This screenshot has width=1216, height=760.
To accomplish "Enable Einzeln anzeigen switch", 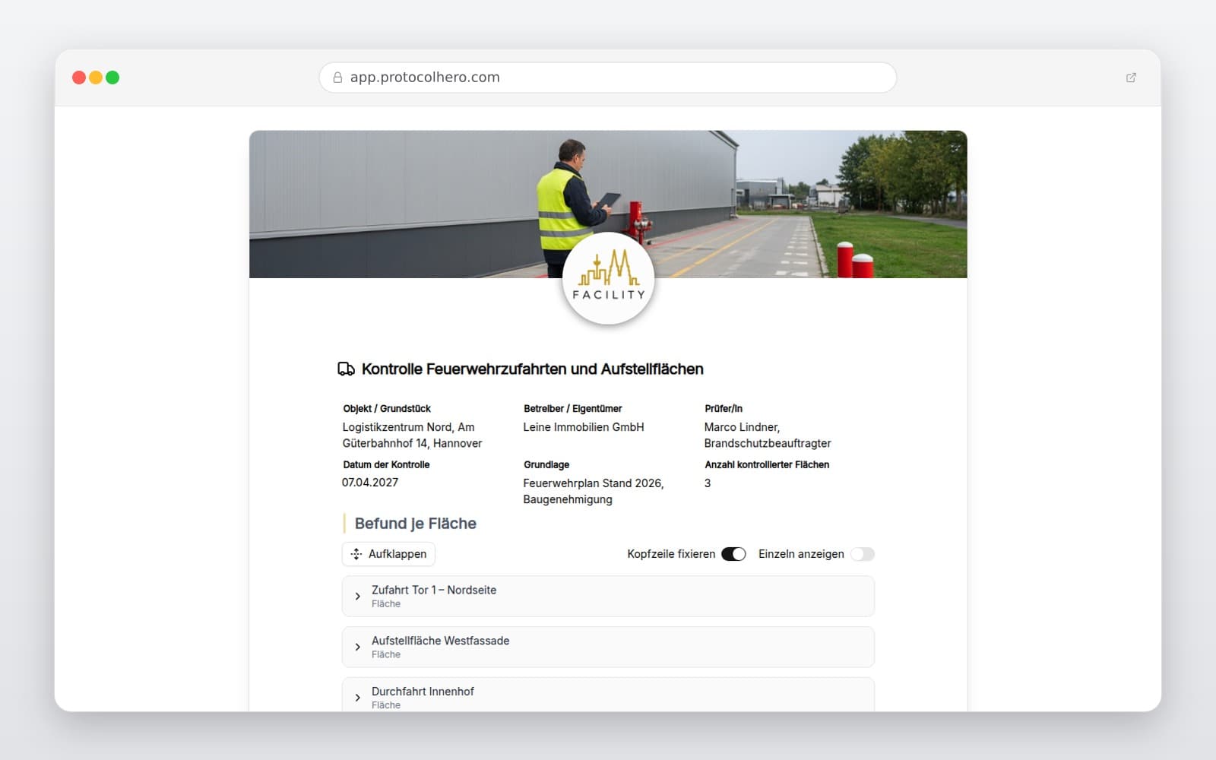I will tap(863, 554).
